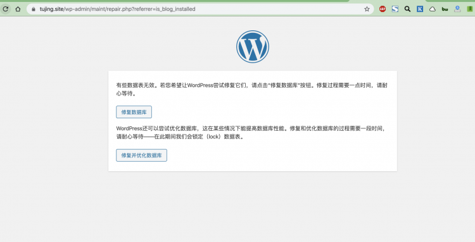Image resolution: width=475 pixels, height=242 pixels.
Task: Open the green bookmark extension icon
Action: coord(469,9)
